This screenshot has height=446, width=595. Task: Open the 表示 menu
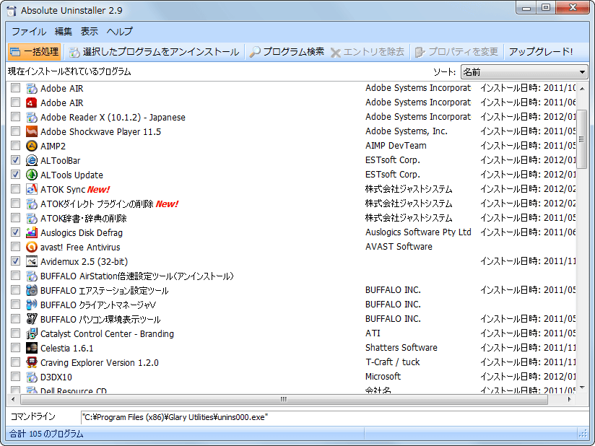click(x=89, y=32)
